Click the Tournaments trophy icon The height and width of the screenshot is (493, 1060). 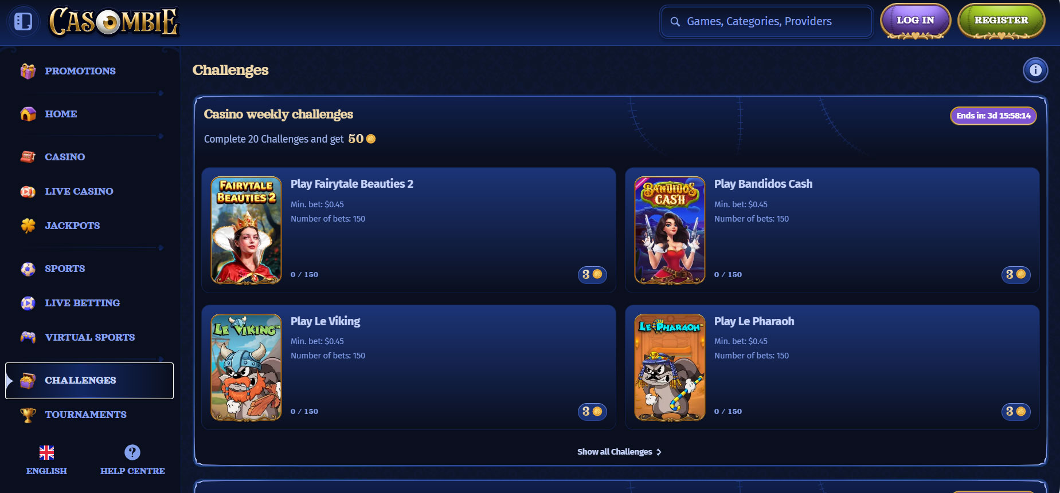pyautogui.click(x=28, y=415)
